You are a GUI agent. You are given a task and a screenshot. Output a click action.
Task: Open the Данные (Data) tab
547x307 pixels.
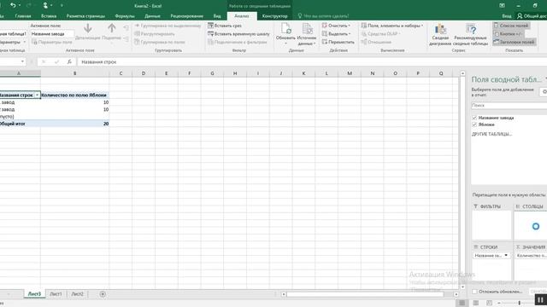[152, 16]
